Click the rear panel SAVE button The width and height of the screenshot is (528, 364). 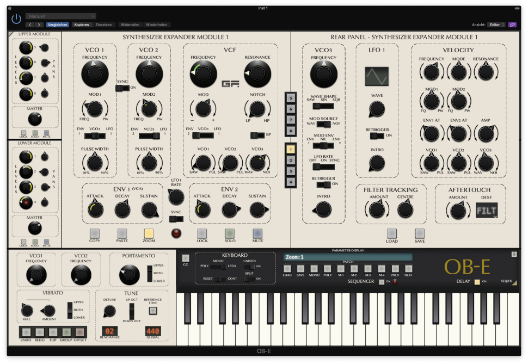click(420, 233)
